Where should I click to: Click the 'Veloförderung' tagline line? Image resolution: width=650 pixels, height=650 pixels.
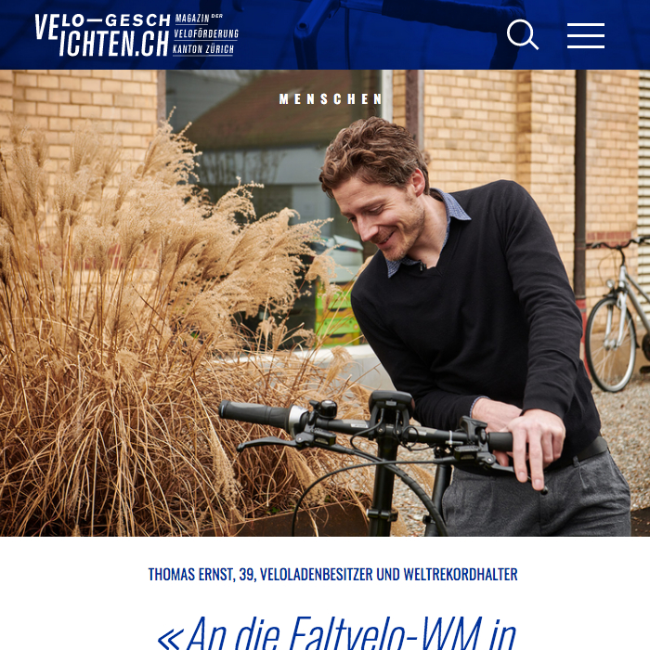(206, 33)
